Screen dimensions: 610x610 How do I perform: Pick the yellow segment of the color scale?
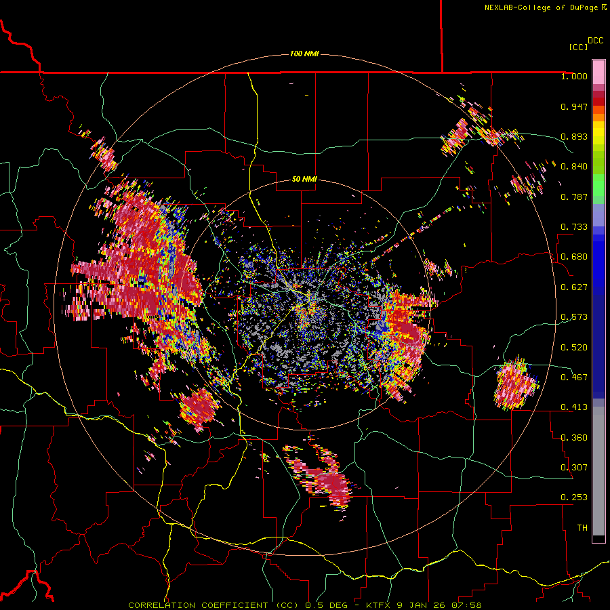pyautogui.click(x=598, y=133)
